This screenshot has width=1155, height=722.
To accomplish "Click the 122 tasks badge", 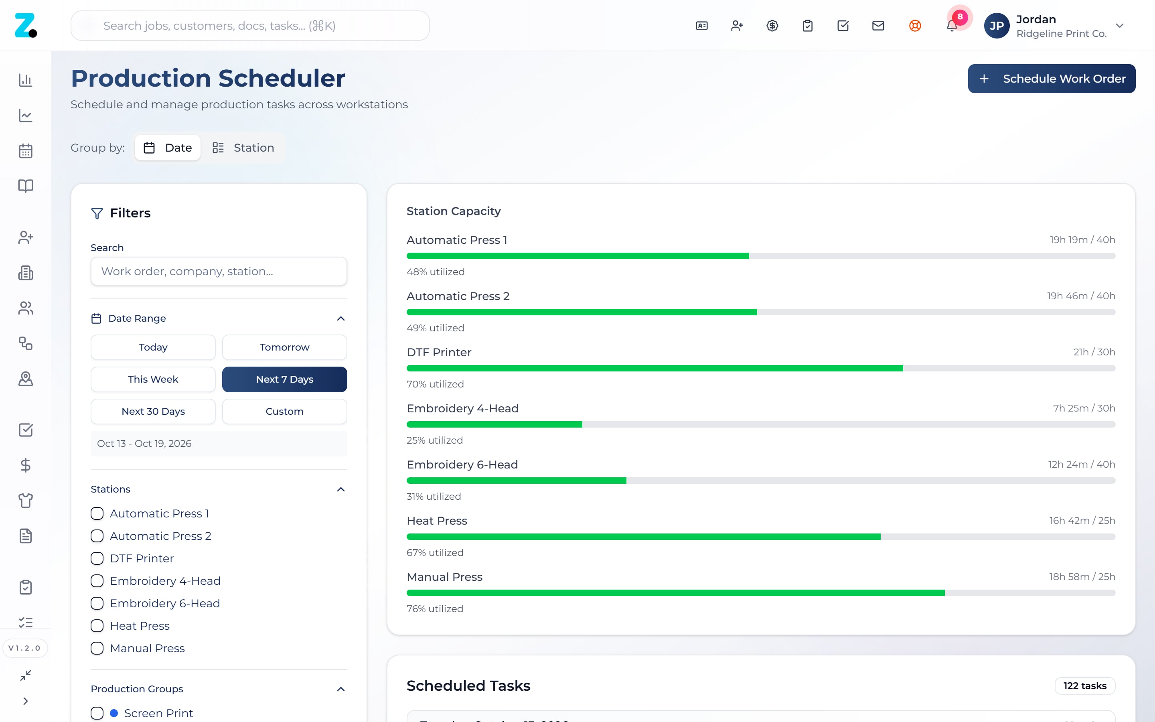I will 1085,686.
